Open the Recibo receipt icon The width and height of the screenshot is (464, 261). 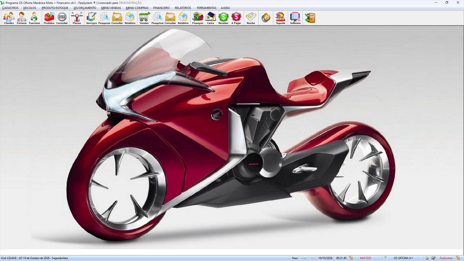251,18
